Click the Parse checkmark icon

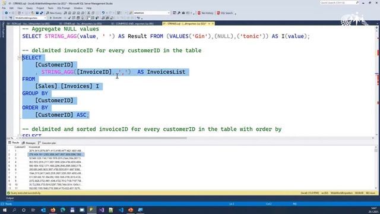69,18
